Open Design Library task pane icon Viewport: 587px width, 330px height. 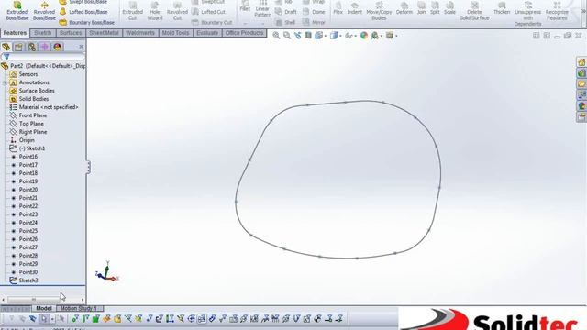point(581,73)
